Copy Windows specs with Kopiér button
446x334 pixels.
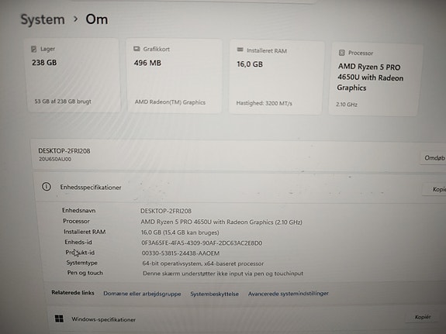coord(423,317)
